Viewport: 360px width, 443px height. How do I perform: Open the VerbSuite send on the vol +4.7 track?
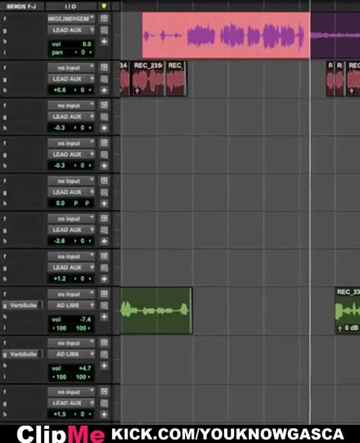23,354
